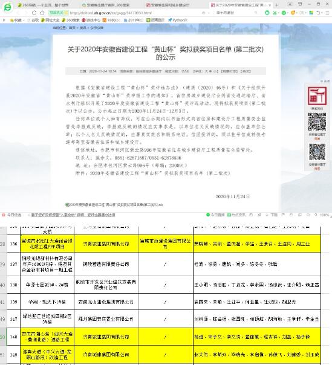Open 下载 downloads in the status bar
This screenshot has height=365, width=332.
pyautogui.click(x=272, y=215)
